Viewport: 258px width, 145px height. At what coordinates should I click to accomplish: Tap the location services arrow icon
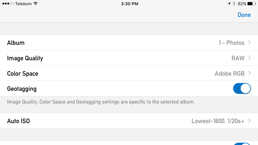[x=229, y=4]
